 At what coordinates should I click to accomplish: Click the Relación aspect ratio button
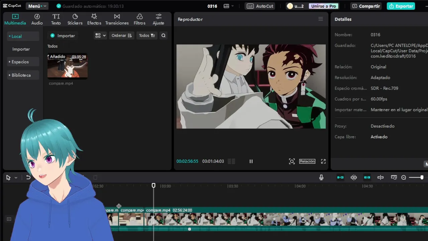pyautogui.click(x=307, y=161)
